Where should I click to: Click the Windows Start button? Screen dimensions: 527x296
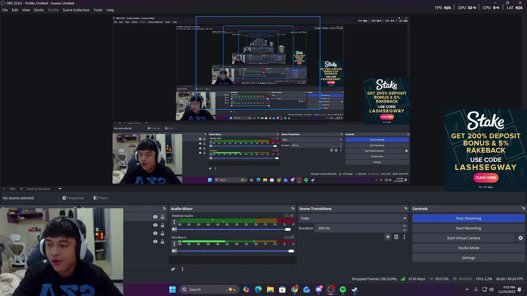(x=173, y=289)
